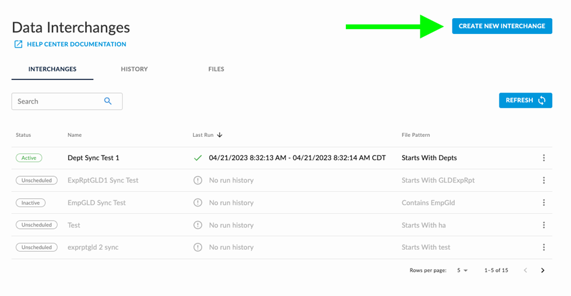Click Create New Interchange button
The width and height of the screenshot is (571, 296).
point(502,26)
